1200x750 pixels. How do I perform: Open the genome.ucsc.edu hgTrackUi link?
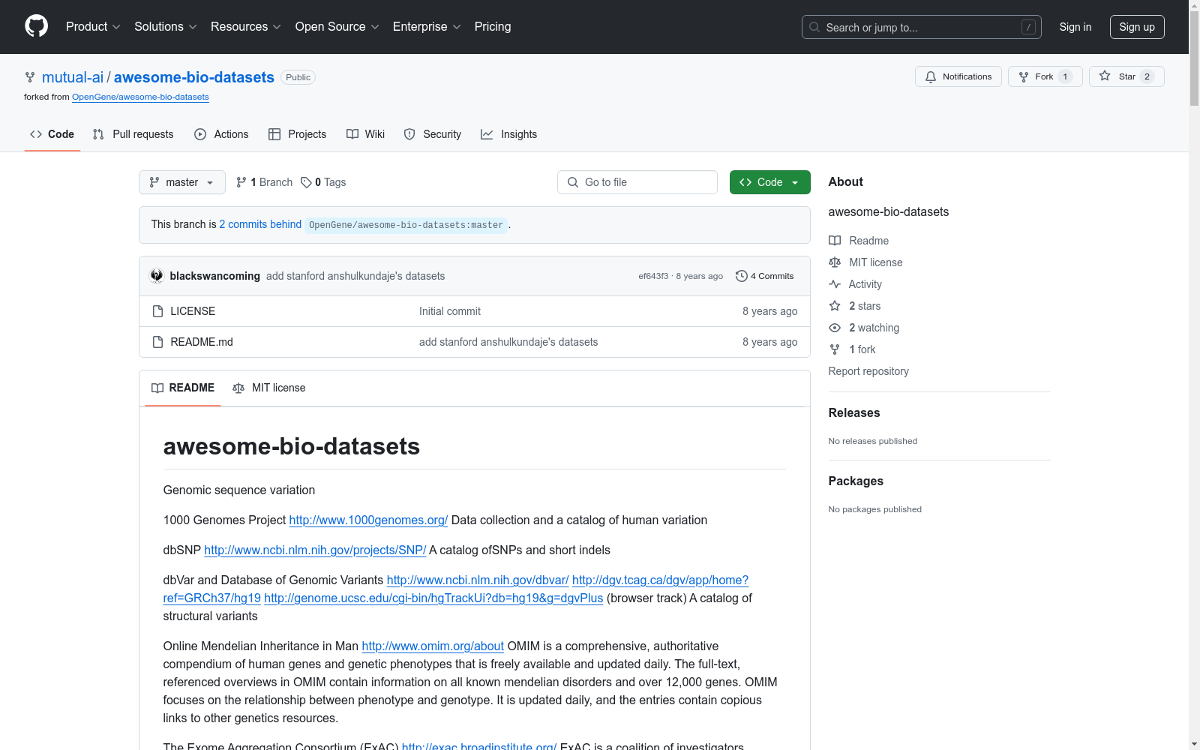click(x=433, y=598)
